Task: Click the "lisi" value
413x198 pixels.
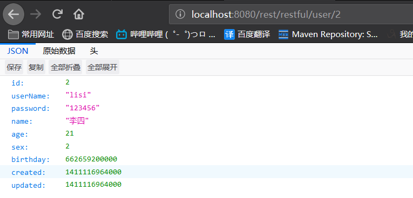Action: (78, 95)
